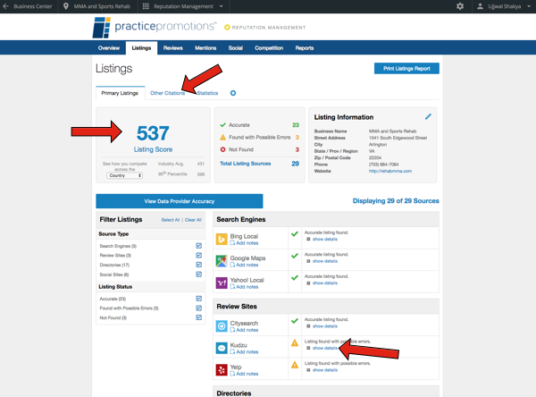Click the Bing Local icon

pyautogui.click(x=222, y=240)
